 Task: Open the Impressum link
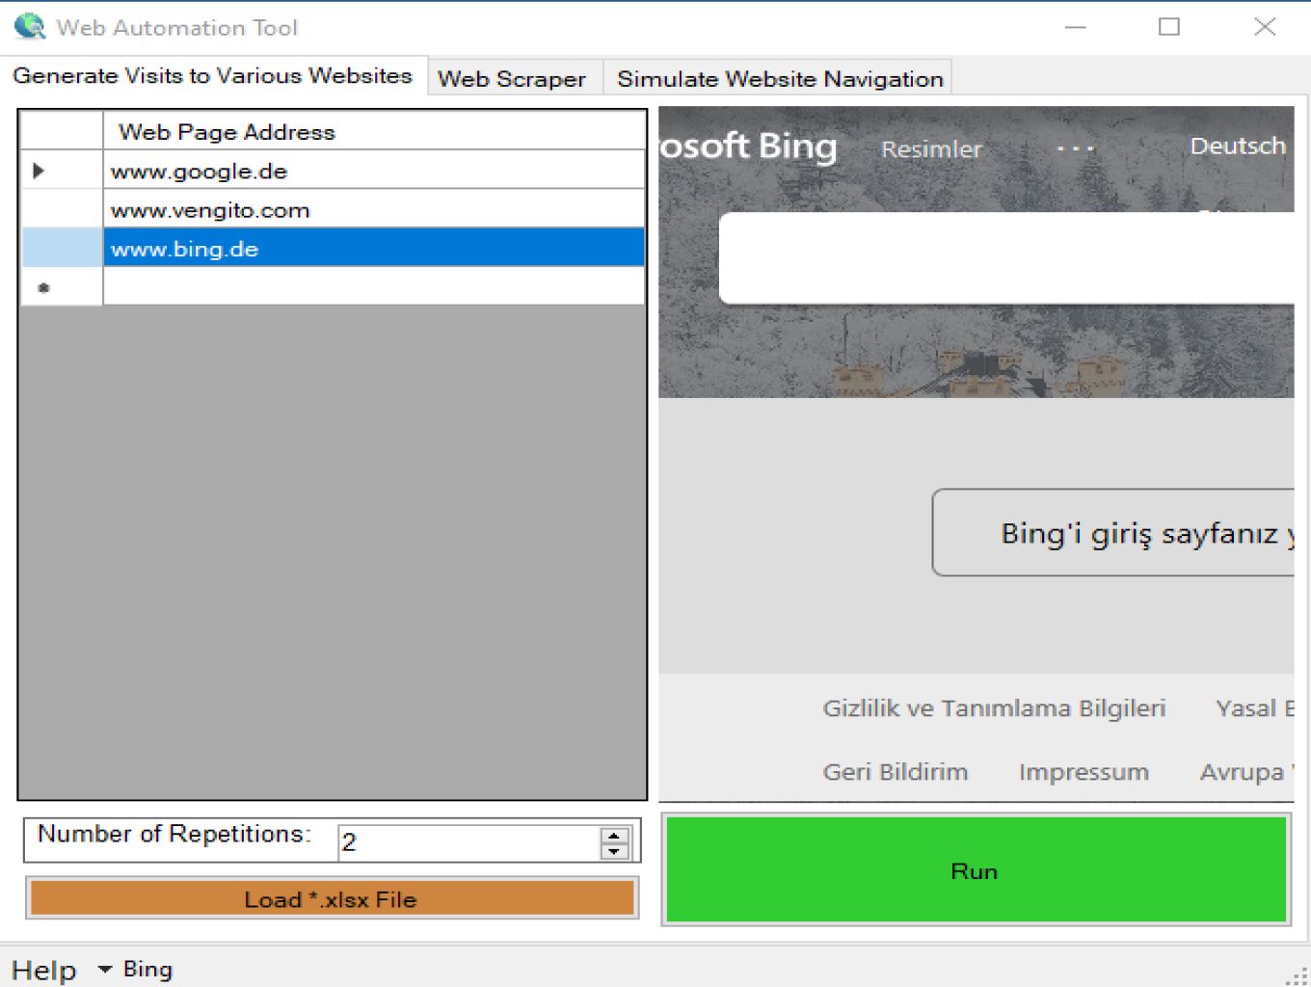tap(1084, 772)
